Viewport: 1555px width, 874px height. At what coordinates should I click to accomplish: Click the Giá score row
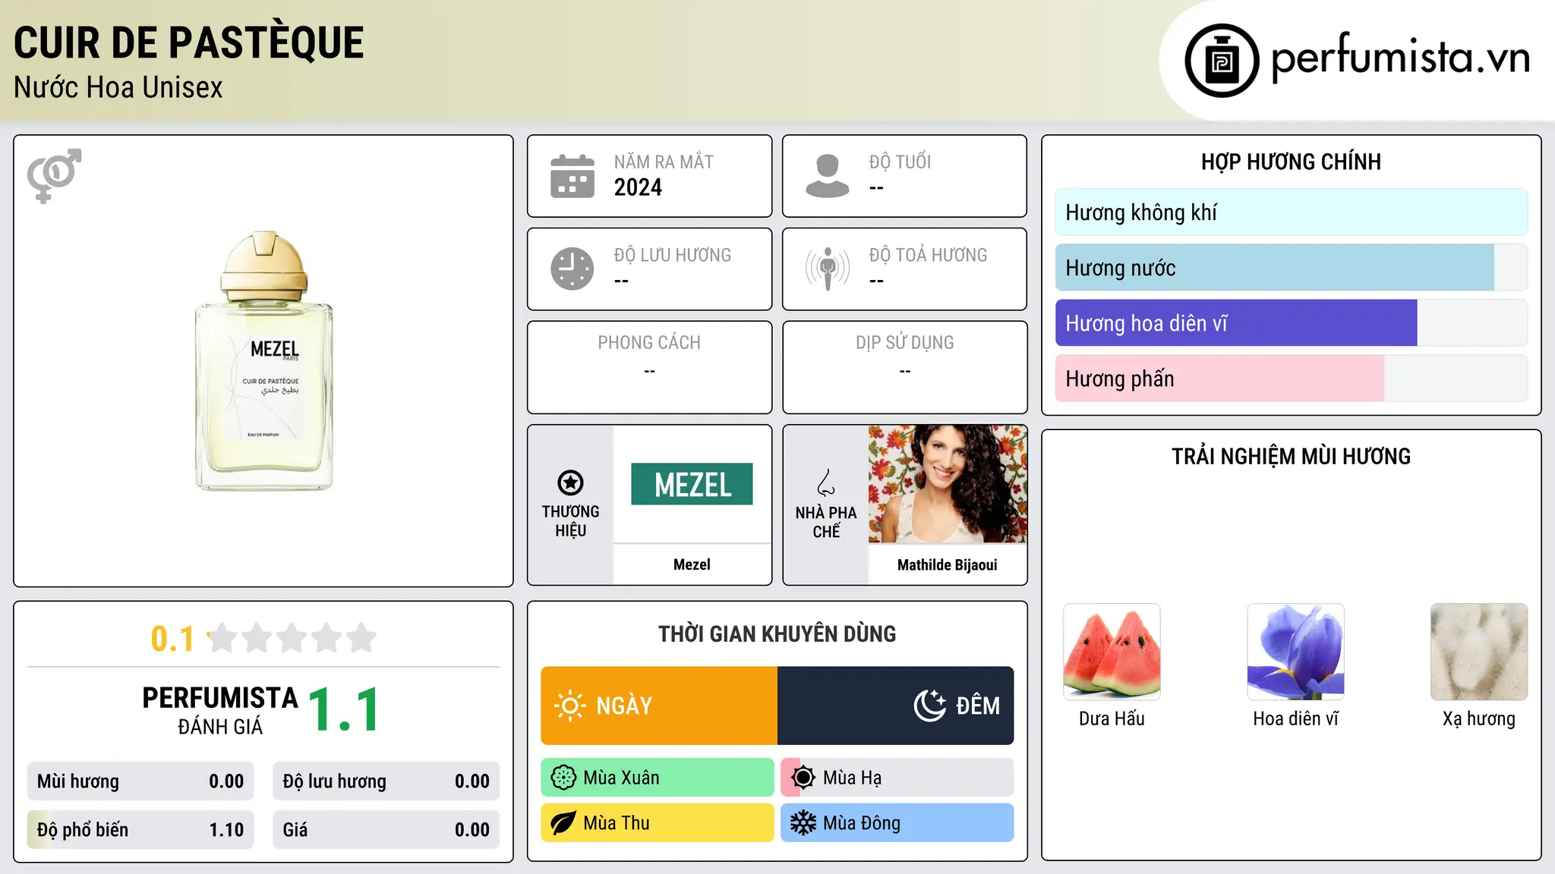tap(386, 830)
